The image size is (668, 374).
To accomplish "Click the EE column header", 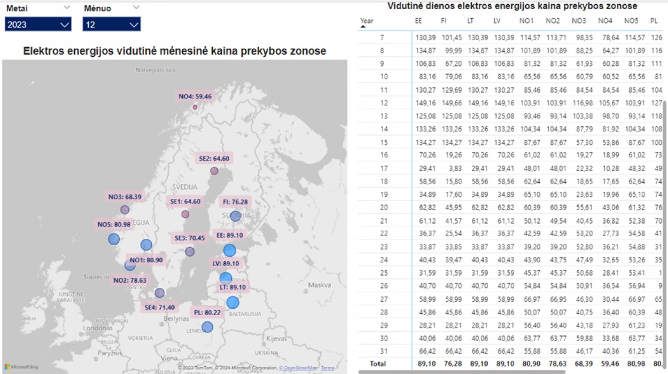I will 418,21.
